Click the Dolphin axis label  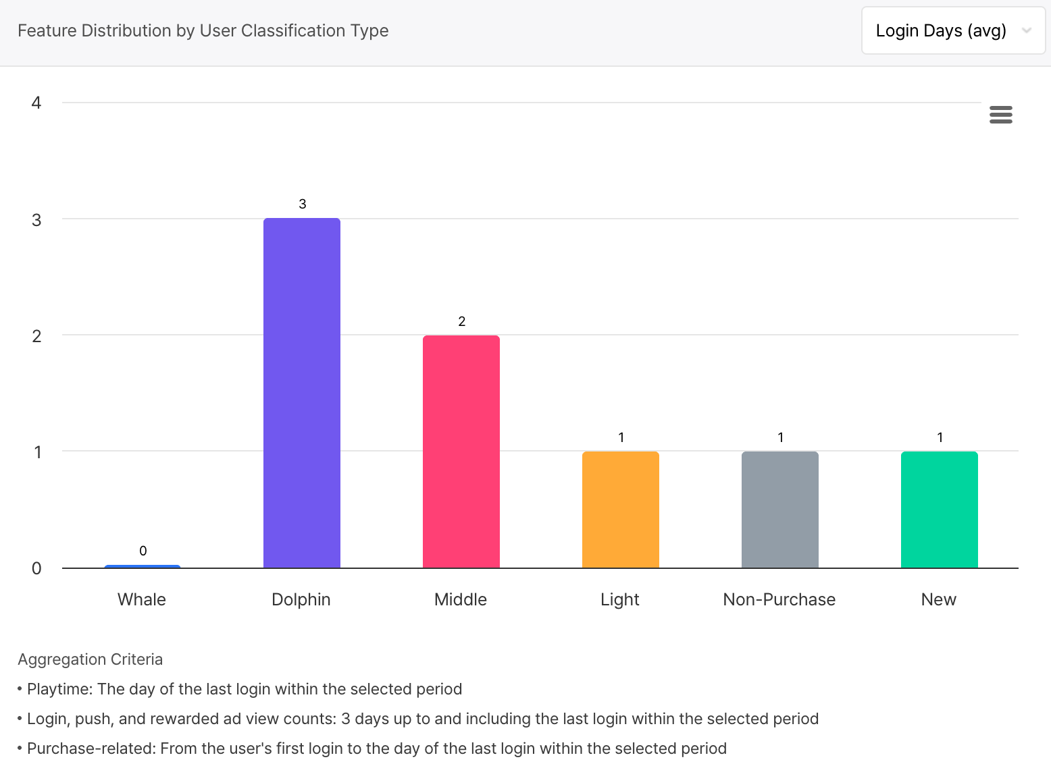301,599
